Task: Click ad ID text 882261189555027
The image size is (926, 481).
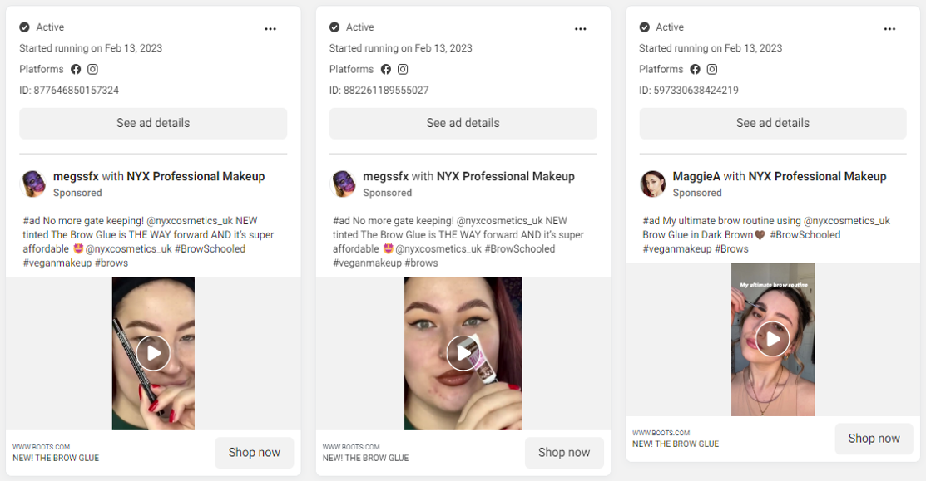Action: 379,91
